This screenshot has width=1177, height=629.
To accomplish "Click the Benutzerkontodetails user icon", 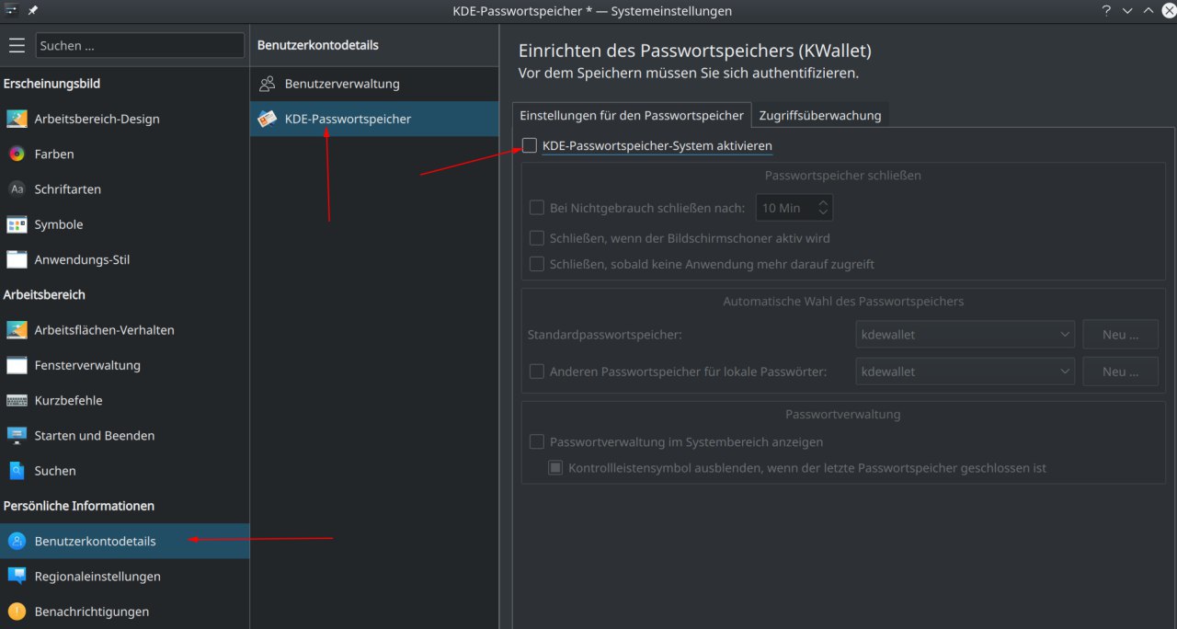I will pyautogui.click(x=17, y=541).
